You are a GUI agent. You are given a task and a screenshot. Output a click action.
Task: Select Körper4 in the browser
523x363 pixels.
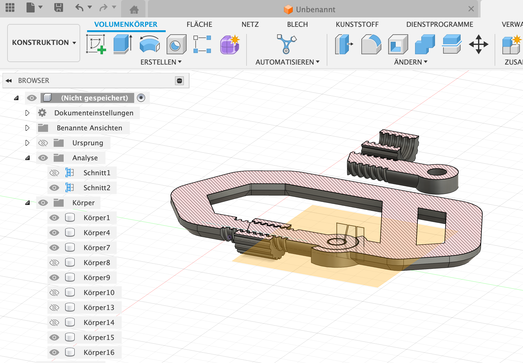pyautogui.click(x=97, y=233)
